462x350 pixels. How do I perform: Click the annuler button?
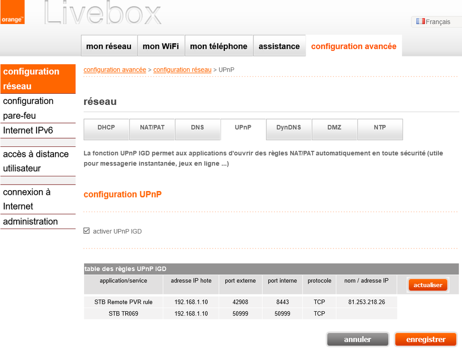pos(357,339)
